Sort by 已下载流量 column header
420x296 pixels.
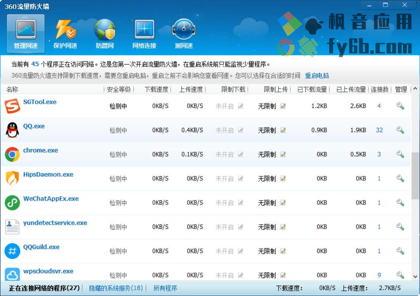click(x=312, y=89)
